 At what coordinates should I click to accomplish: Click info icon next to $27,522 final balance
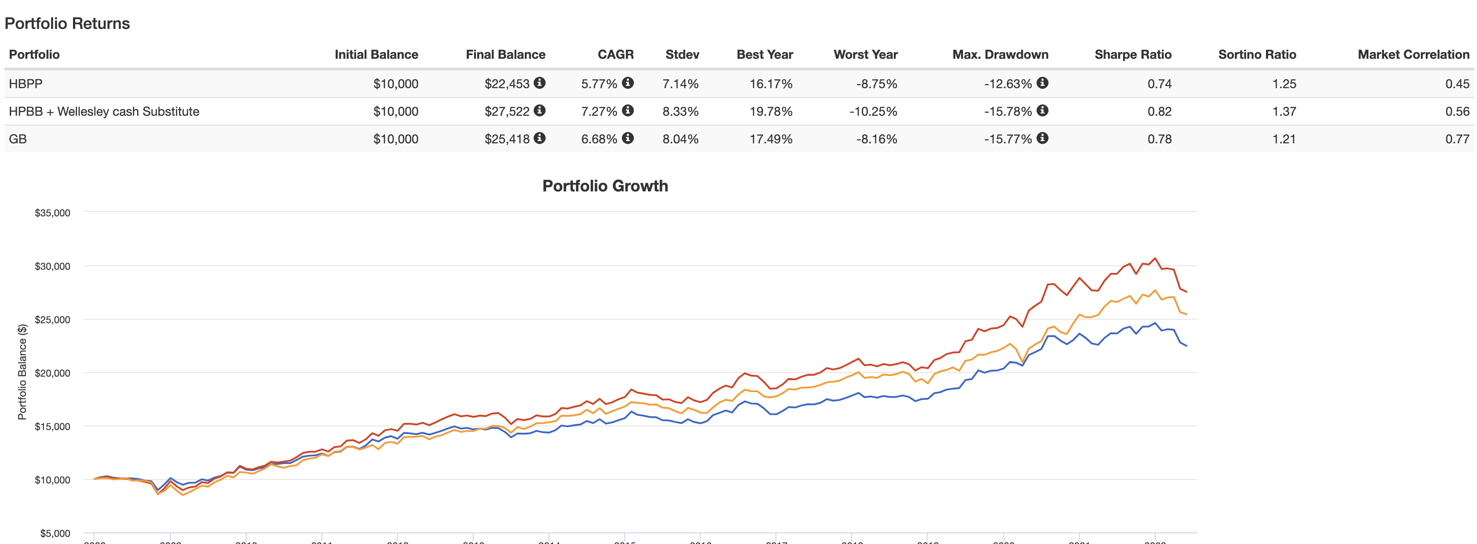pyautogui.click(x=540, y=111)
